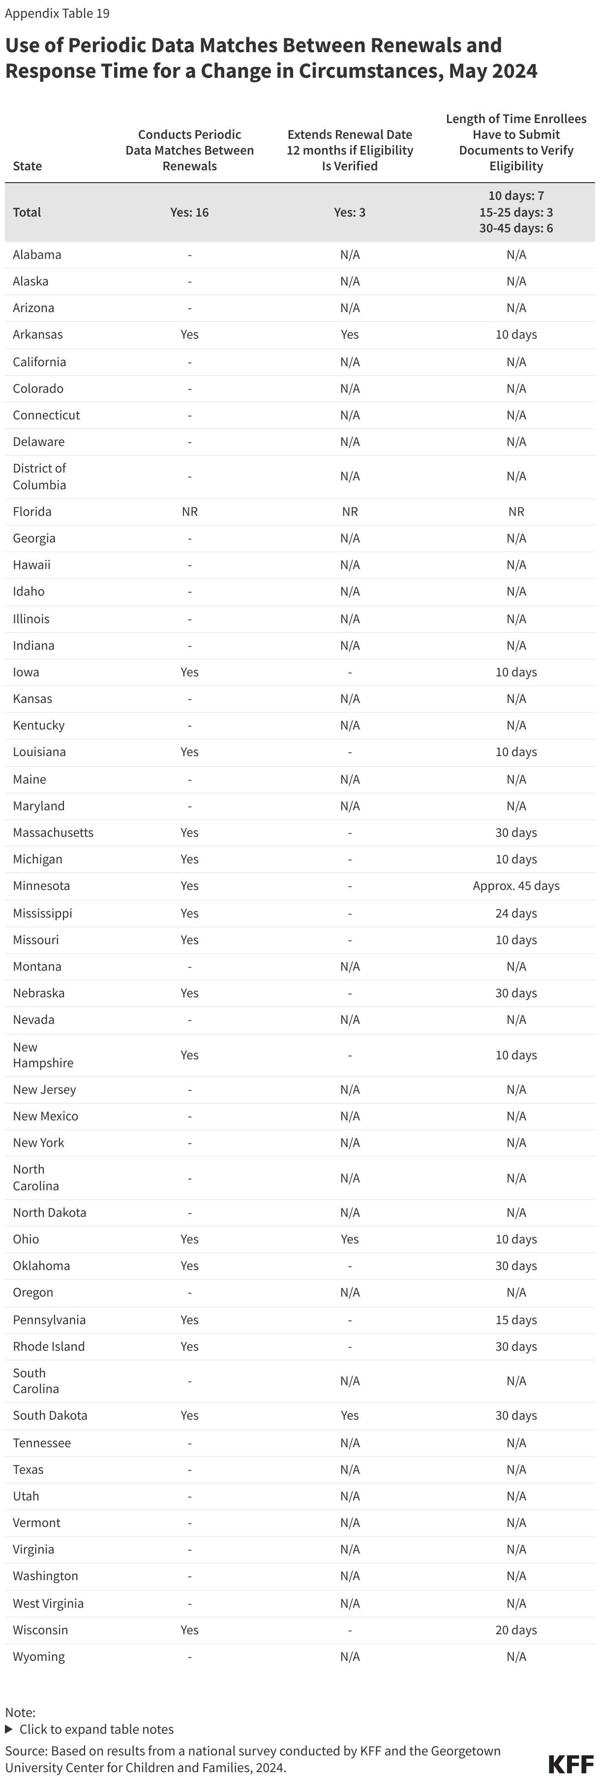Click the Yes: 16 total cell
The width and height of the screenshot is (600, 1781).
(x=189, y=212)
